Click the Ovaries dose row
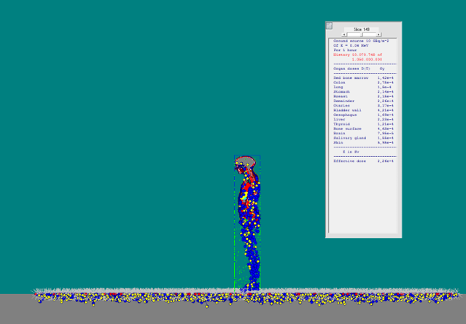 (x=363, y=106)
